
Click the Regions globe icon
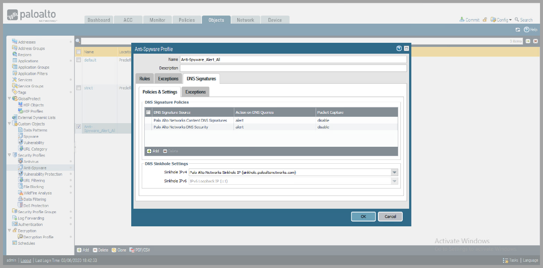(15, 54)
